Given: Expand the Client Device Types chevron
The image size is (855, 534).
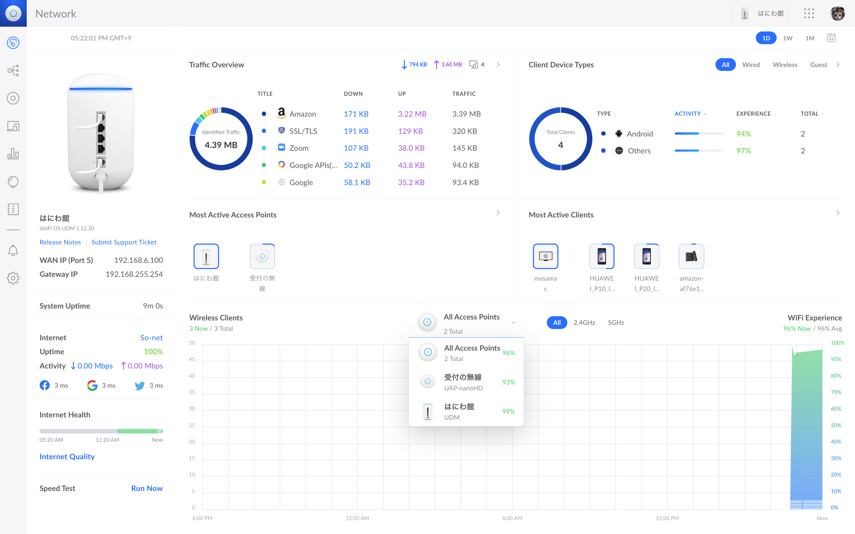Looking at the screenshot, I should coord(838,64).
